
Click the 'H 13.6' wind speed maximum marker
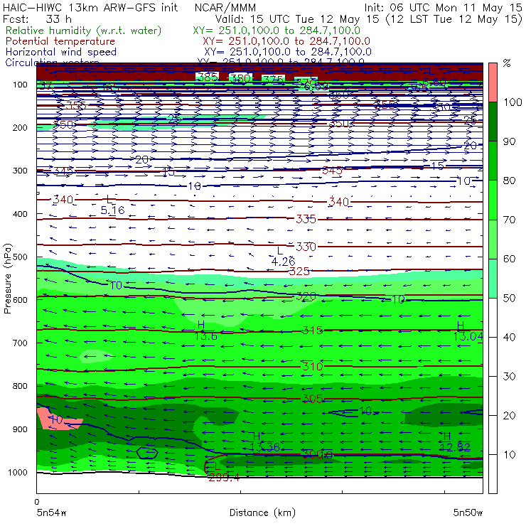click(x=205, y=331)
